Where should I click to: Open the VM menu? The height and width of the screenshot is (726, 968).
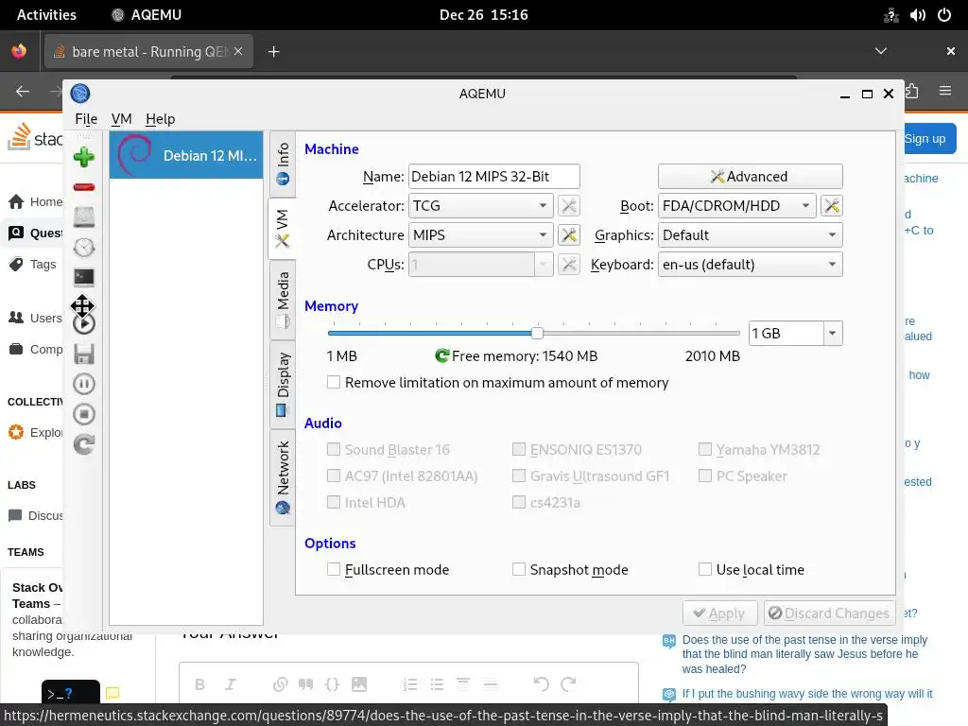(x=122, y=118)
